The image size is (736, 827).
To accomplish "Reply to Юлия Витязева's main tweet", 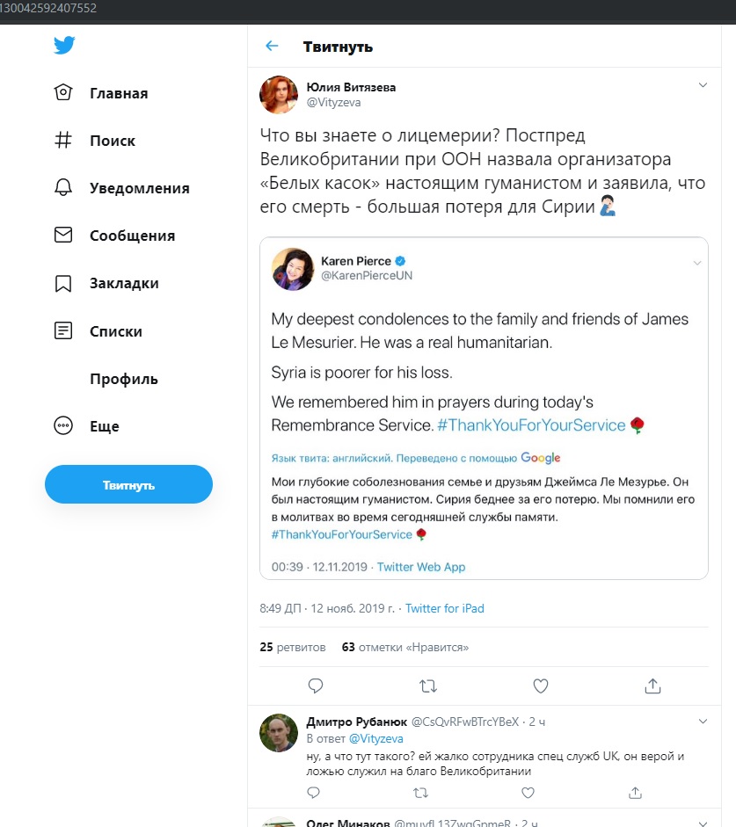I will click(316, 686).
